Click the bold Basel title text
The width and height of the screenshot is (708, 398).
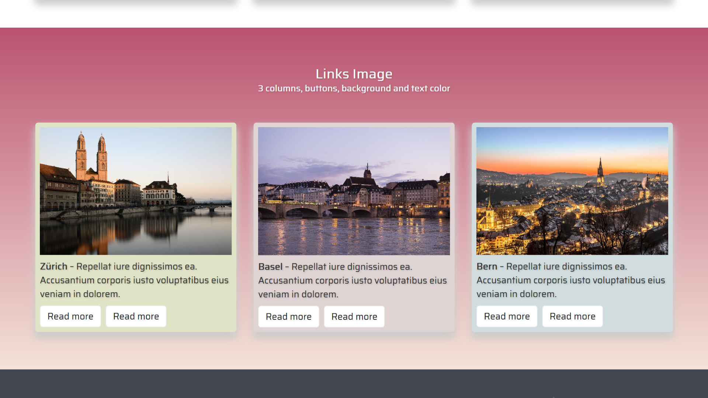[270, 267]
